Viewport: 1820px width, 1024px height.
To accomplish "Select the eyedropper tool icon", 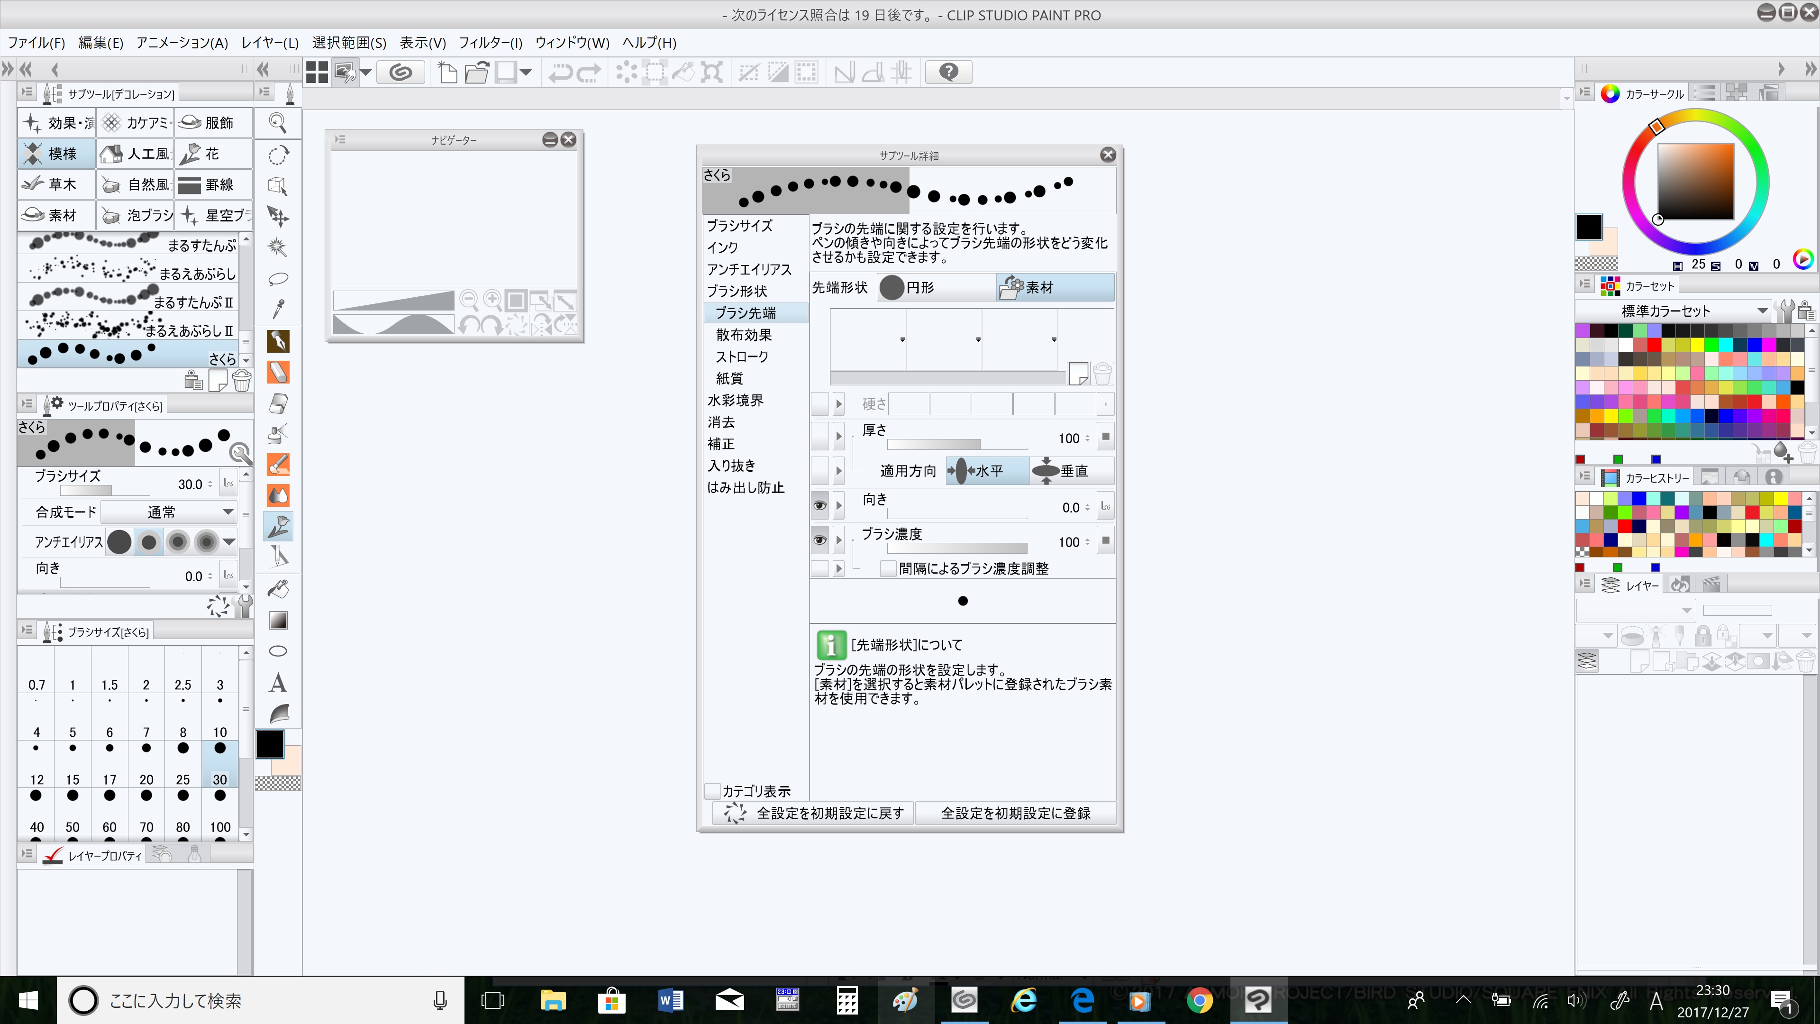I will click(x=278, y=309).
